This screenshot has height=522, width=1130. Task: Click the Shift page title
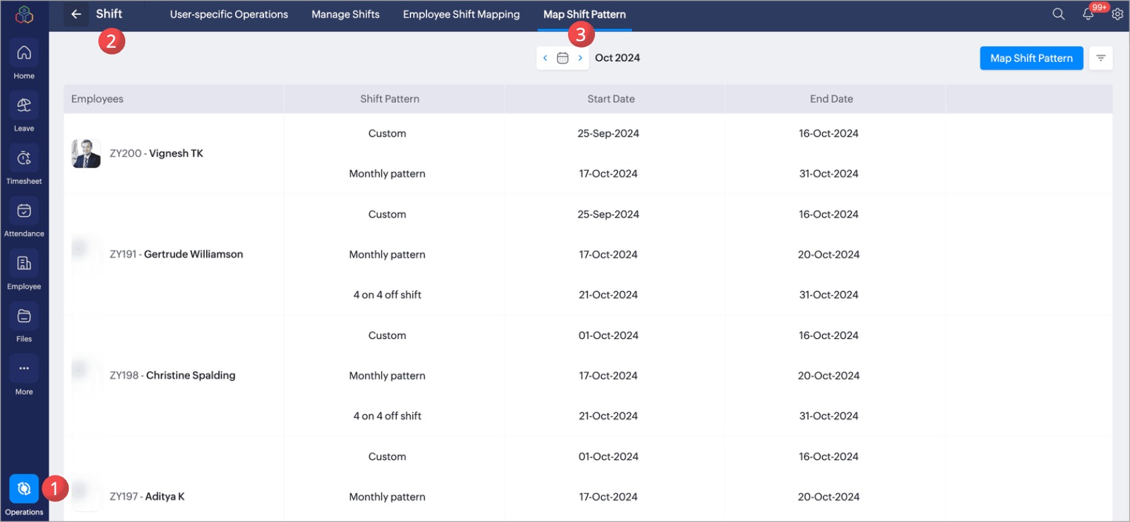point(109,14)
